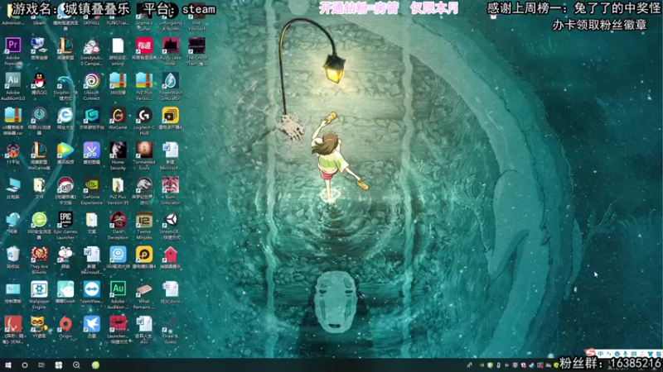
Task: Click the Cortana circle on taskbar
Action: (25, 365)
